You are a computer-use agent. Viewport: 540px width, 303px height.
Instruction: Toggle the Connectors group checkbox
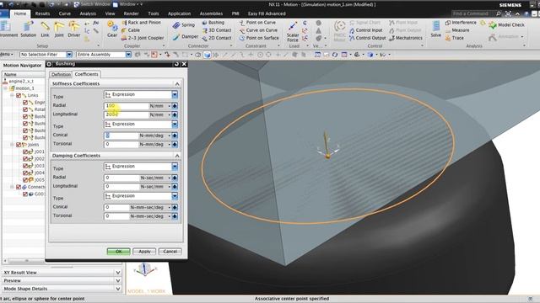tap(19, 187)
